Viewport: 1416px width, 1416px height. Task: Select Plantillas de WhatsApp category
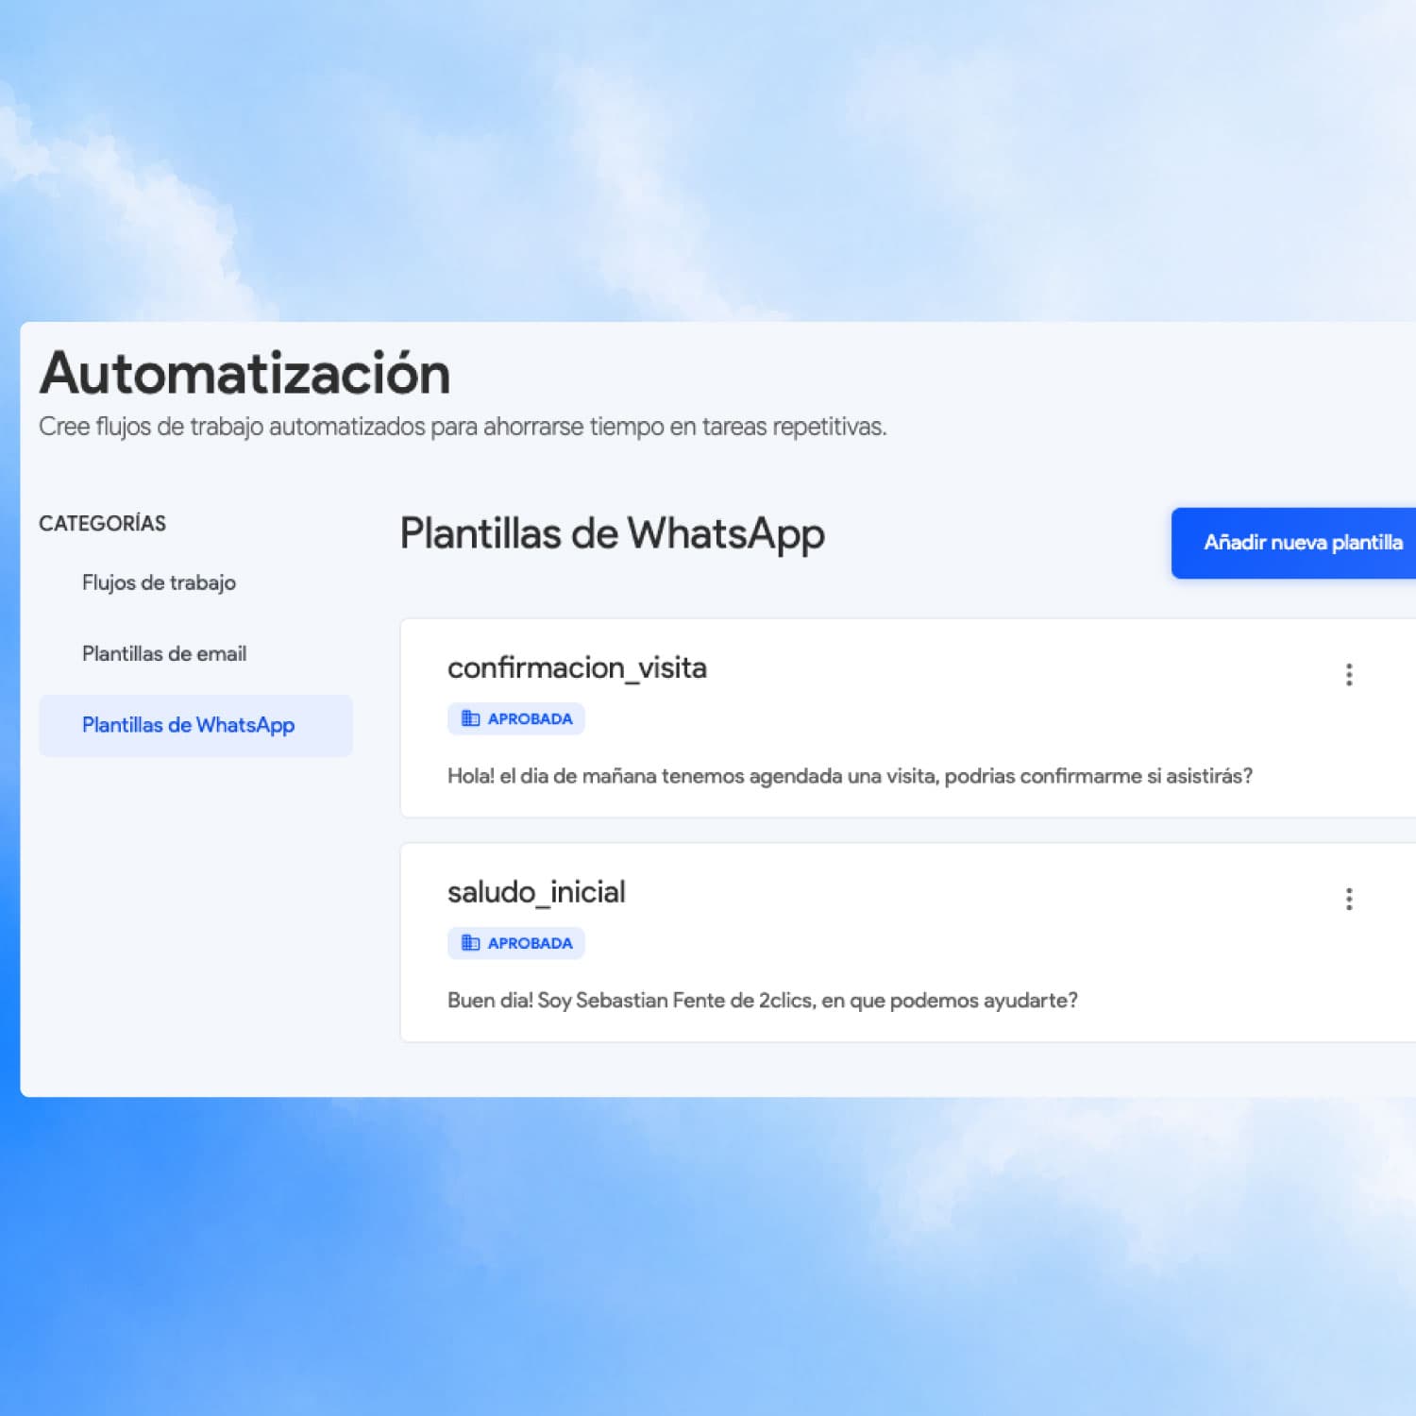coord(195,725)
